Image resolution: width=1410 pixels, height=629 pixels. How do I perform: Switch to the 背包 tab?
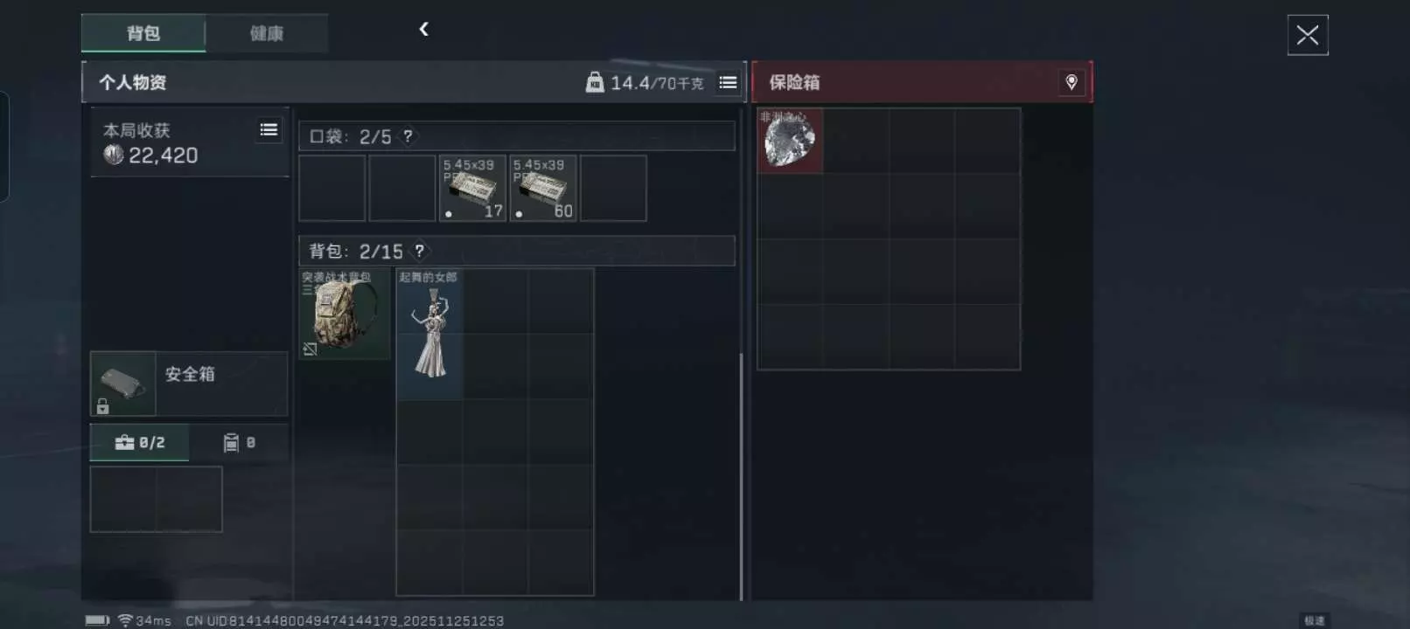[x=143, y=33]
